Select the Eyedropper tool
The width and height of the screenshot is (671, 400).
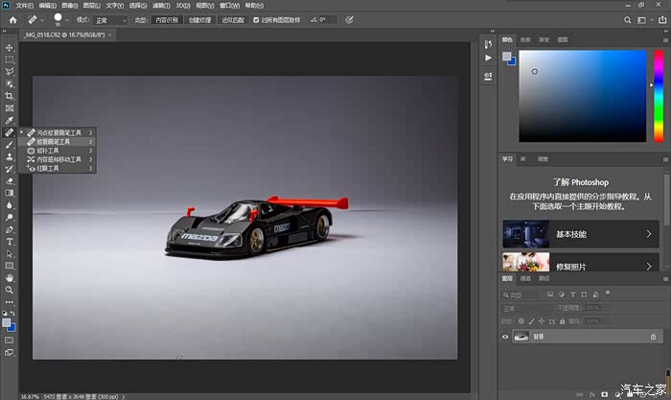10,120
